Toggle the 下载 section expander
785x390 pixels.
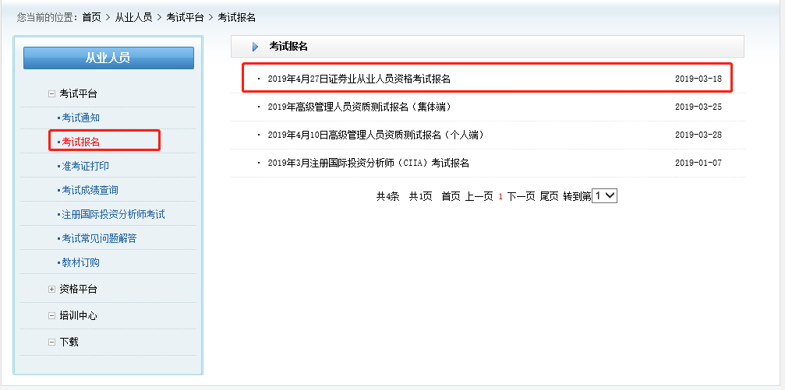51,342
